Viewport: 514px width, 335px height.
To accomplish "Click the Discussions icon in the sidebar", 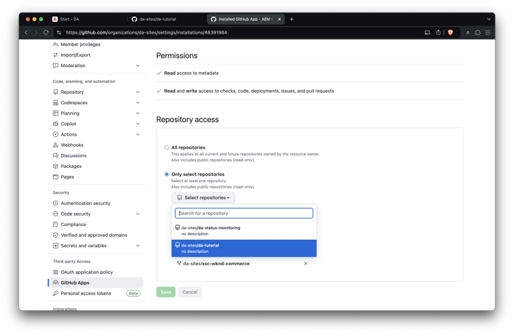I will tap(56, 156).
